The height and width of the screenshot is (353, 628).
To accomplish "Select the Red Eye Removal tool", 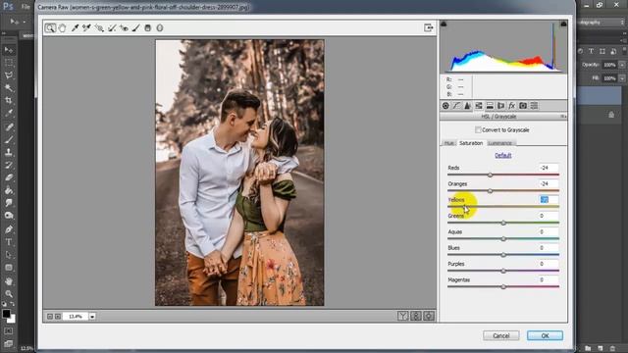I will 124,27.
